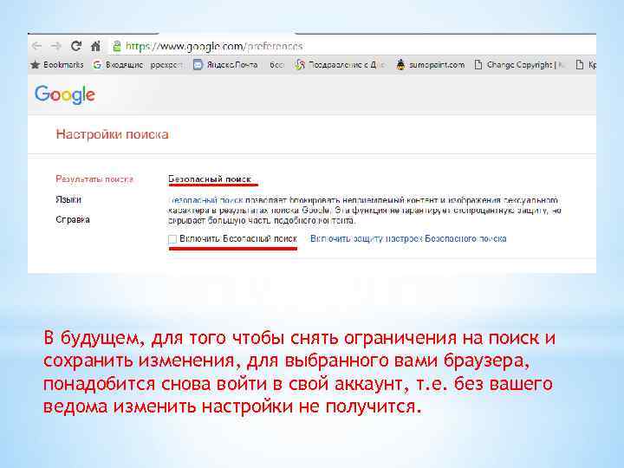Click the google.com/preferences address bar
The image size is (624, 468).
(350, 46)
